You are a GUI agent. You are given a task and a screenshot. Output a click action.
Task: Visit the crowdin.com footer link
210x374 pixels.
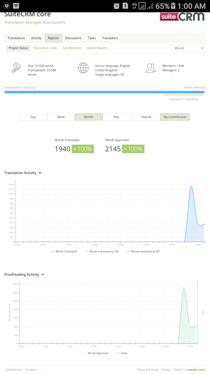195,370
